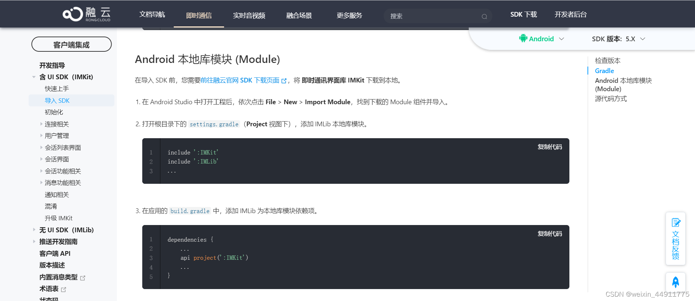
Task: Expand the 连接相关 tree item
Action: [x=41, y=124]
